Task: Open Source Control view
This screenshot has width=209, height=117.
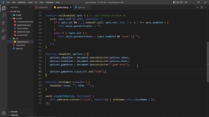Action: click(4, 23)
